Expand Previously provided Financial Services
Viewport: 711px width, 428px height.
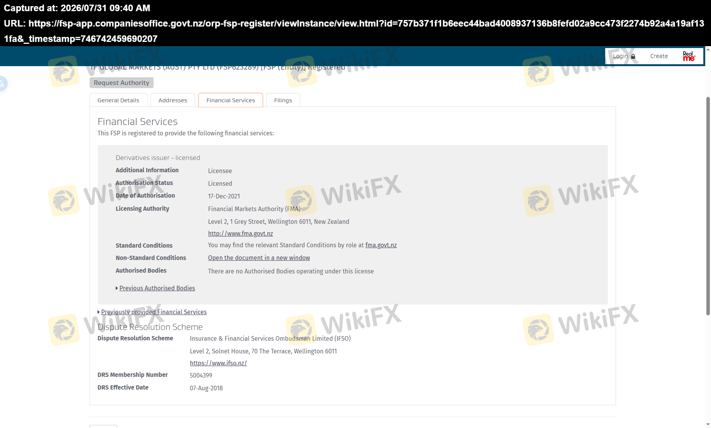coord(154,312)
